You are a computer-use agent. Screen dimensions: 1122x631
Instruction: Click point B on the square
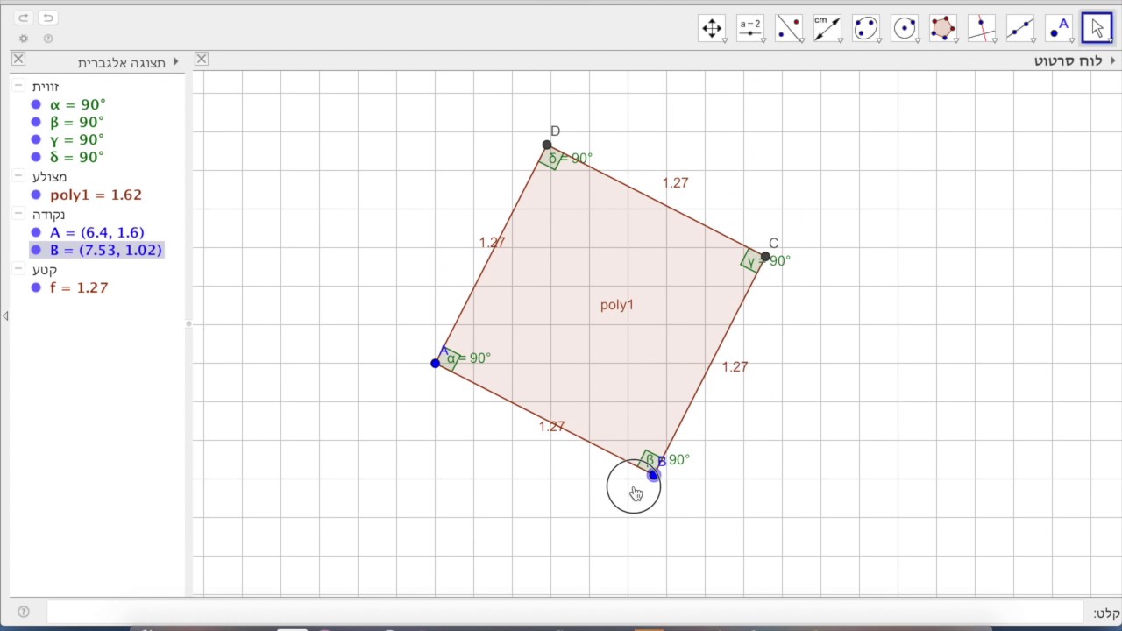coord(653,474)
